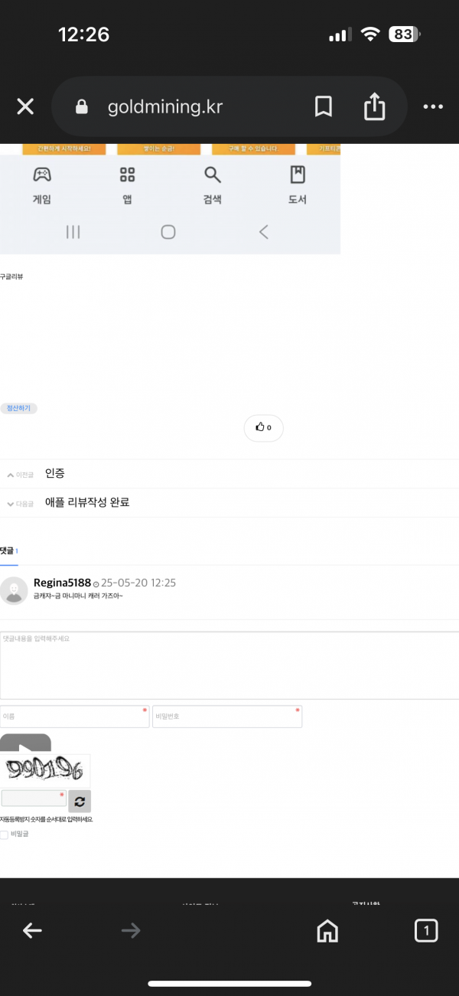
Task: Select the 검색 tab in image
Action: point(212,185)
